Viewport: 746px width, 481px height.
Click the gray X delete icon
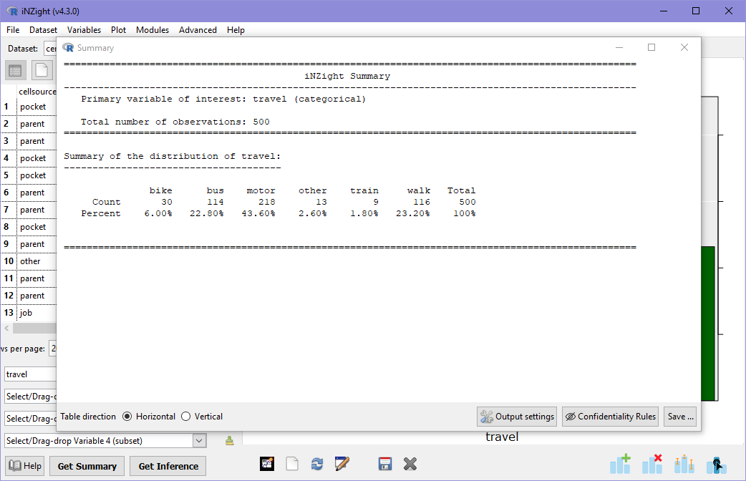410,463
